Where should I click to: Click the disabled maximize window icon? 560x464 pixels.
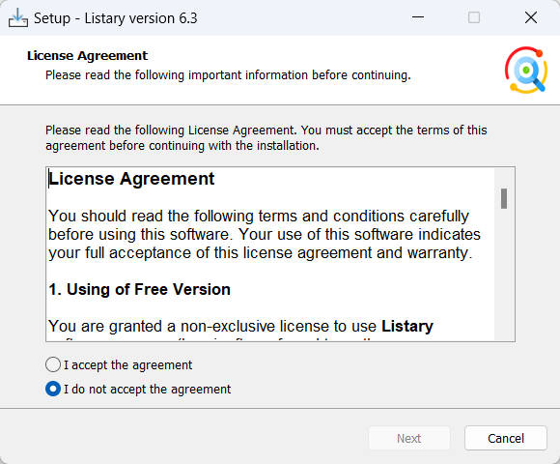point(473,17)
